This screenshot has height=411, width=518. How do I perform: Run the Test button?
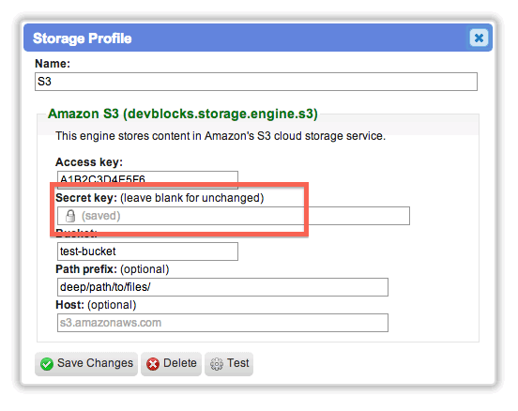[x=229, y=364]
